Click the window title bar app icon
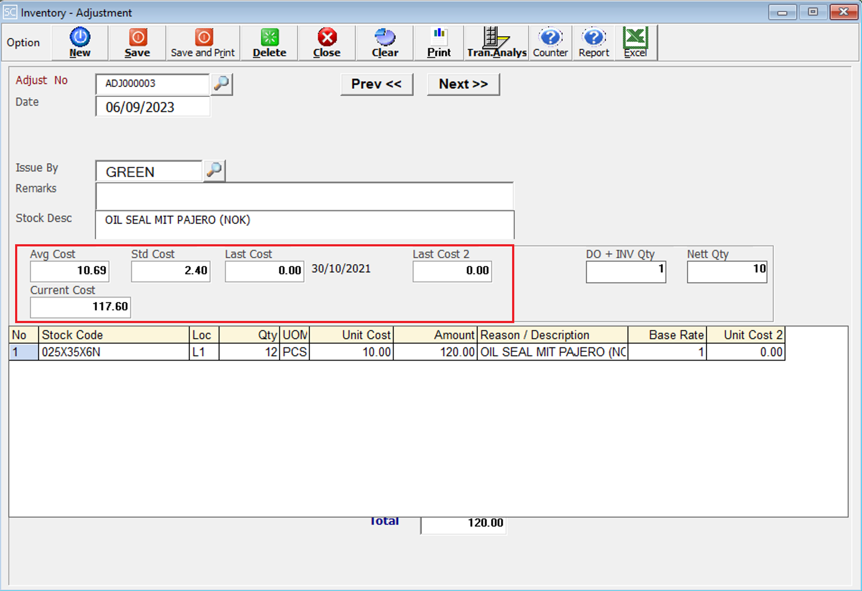The width and height of the screenshot is (862, 591). (10, 12)
